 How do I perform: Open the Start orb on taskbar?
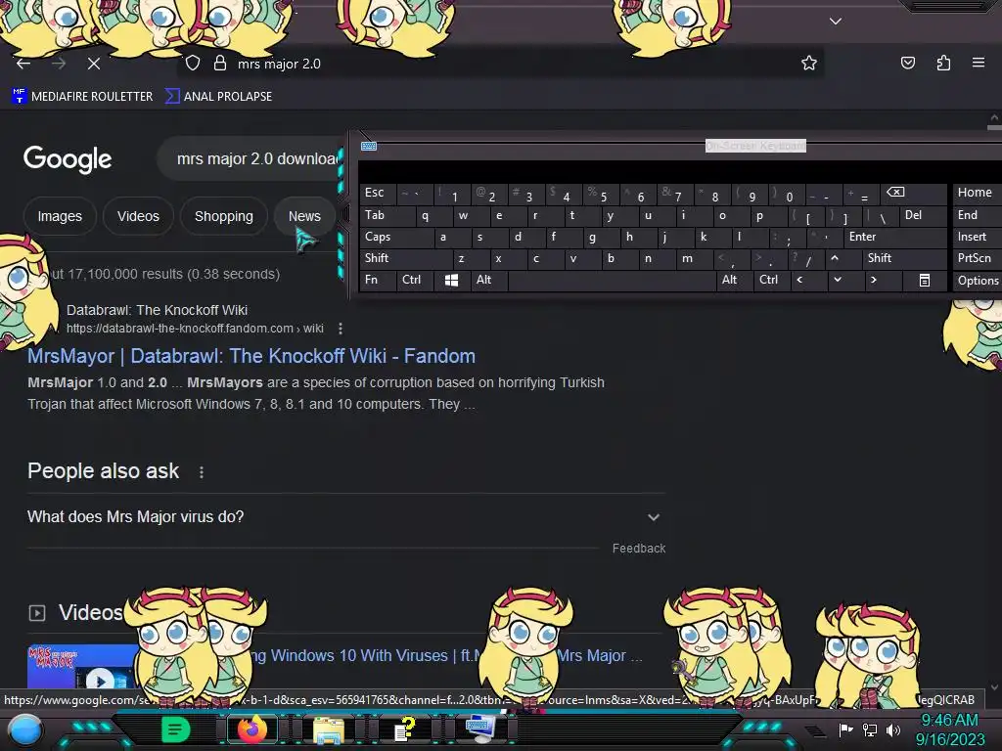pyautogui.click(x=25, y=729)
